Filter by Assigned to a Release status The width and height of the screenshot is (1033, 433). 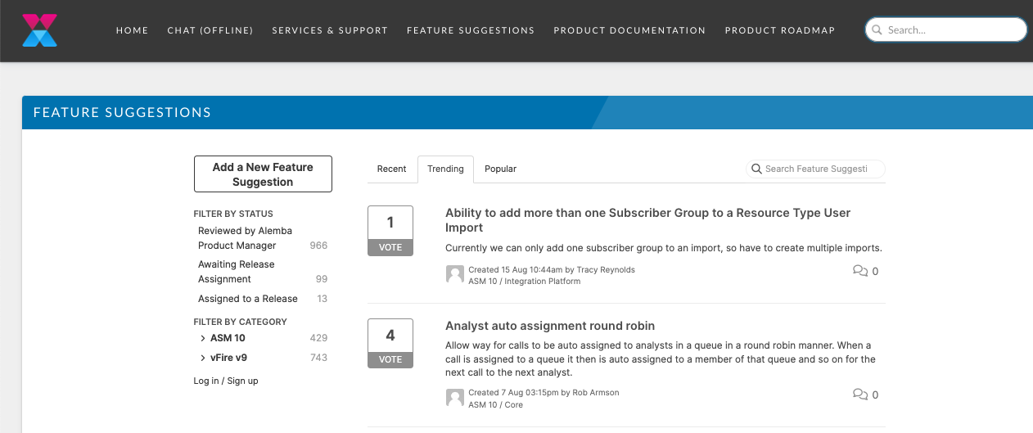pyautogui.click(x=247, y=299)
